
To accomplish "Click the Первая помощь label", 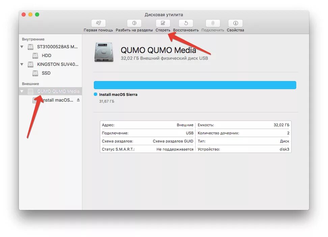I will (x=98, y=30).
